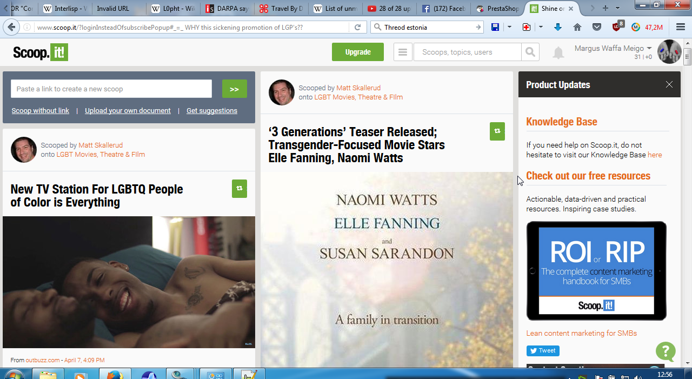The height and width of the screenshot is (379, 692).
Task: Open Matt Skallerud link in left post
Action: point(101,145)
